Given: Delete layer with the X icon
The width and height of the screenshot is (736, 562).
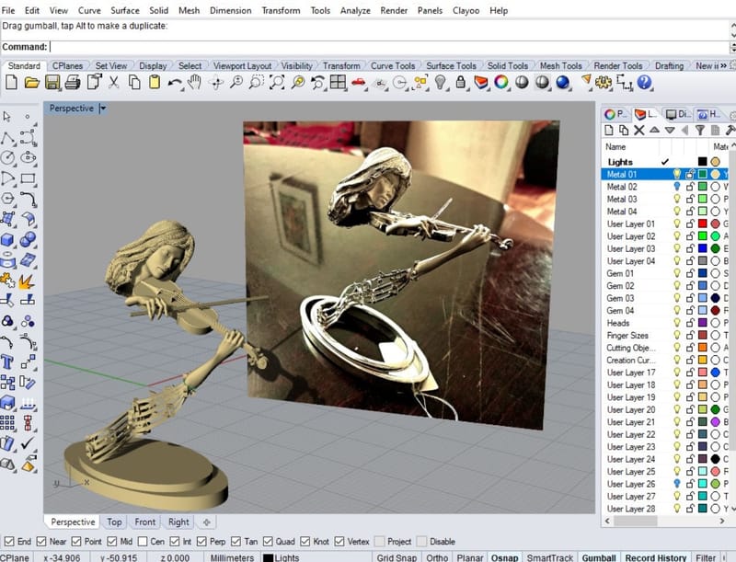Looking at the screenshot, I should click(x=638, y=131).
